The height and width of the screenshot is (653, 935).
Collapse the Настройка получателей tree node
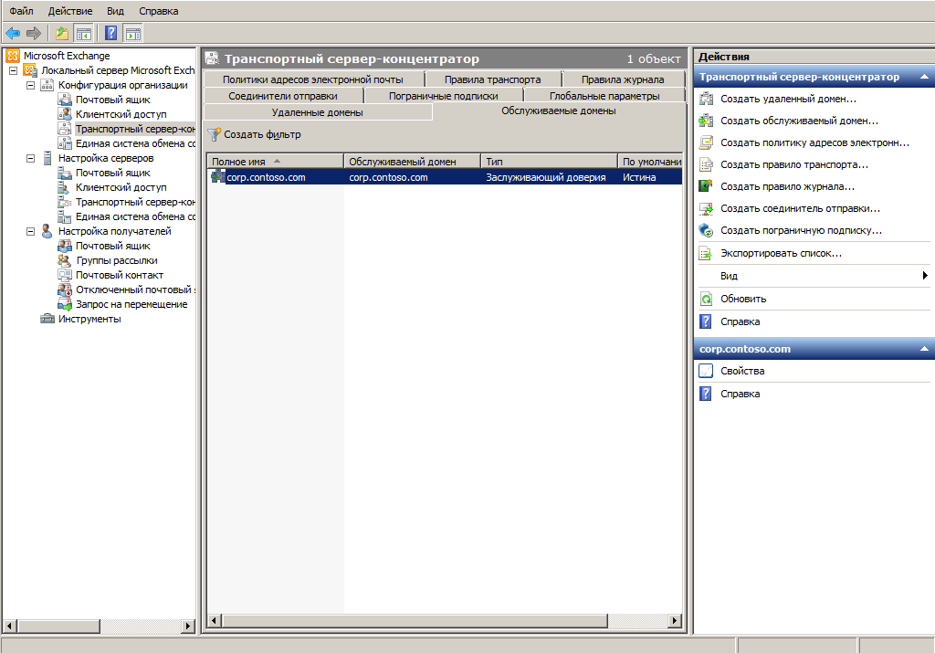tap(30, 231)
